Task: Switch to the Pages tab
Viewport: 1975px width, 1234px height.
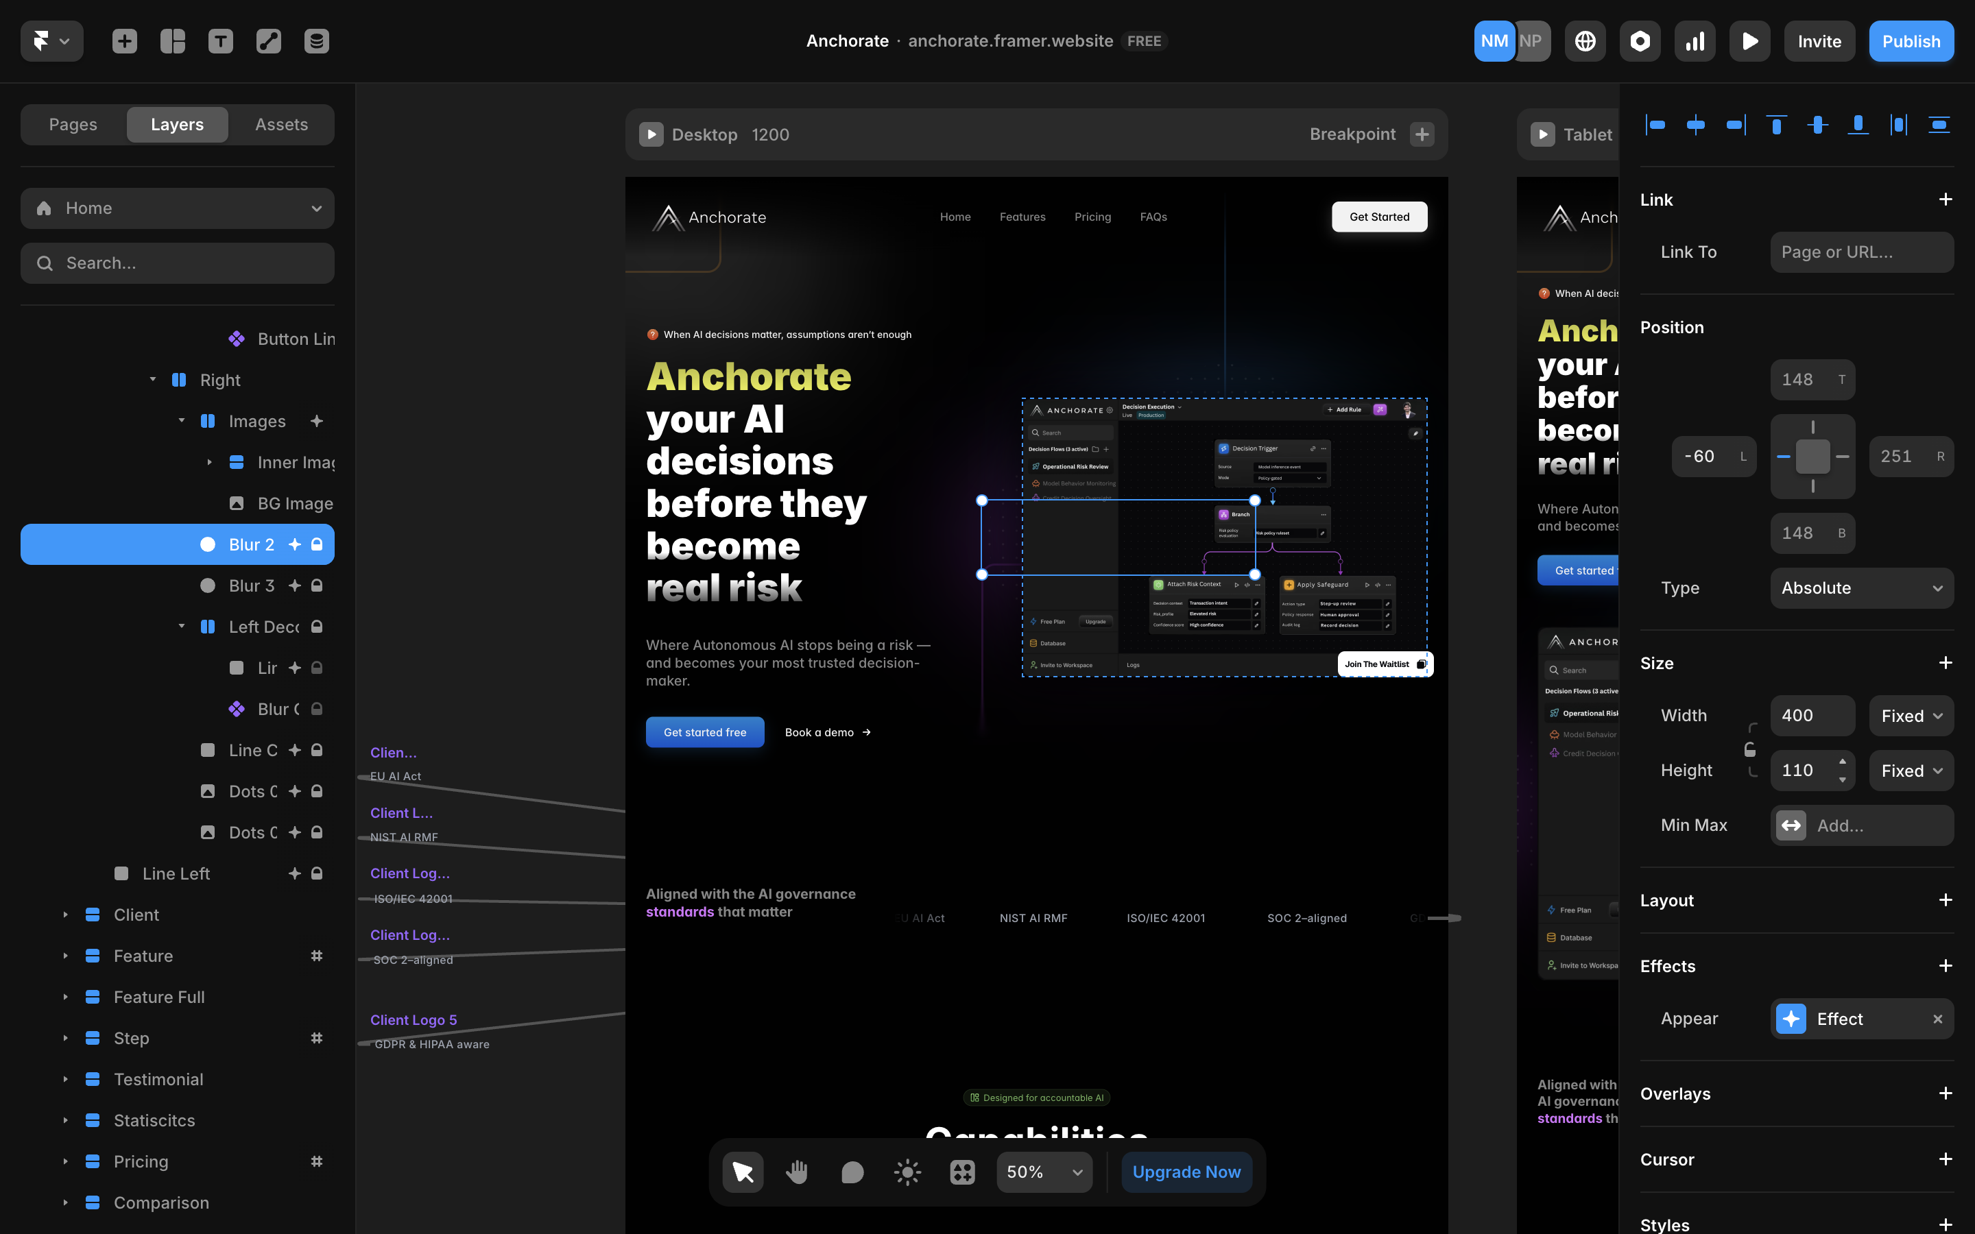Action: coord(73,124)
